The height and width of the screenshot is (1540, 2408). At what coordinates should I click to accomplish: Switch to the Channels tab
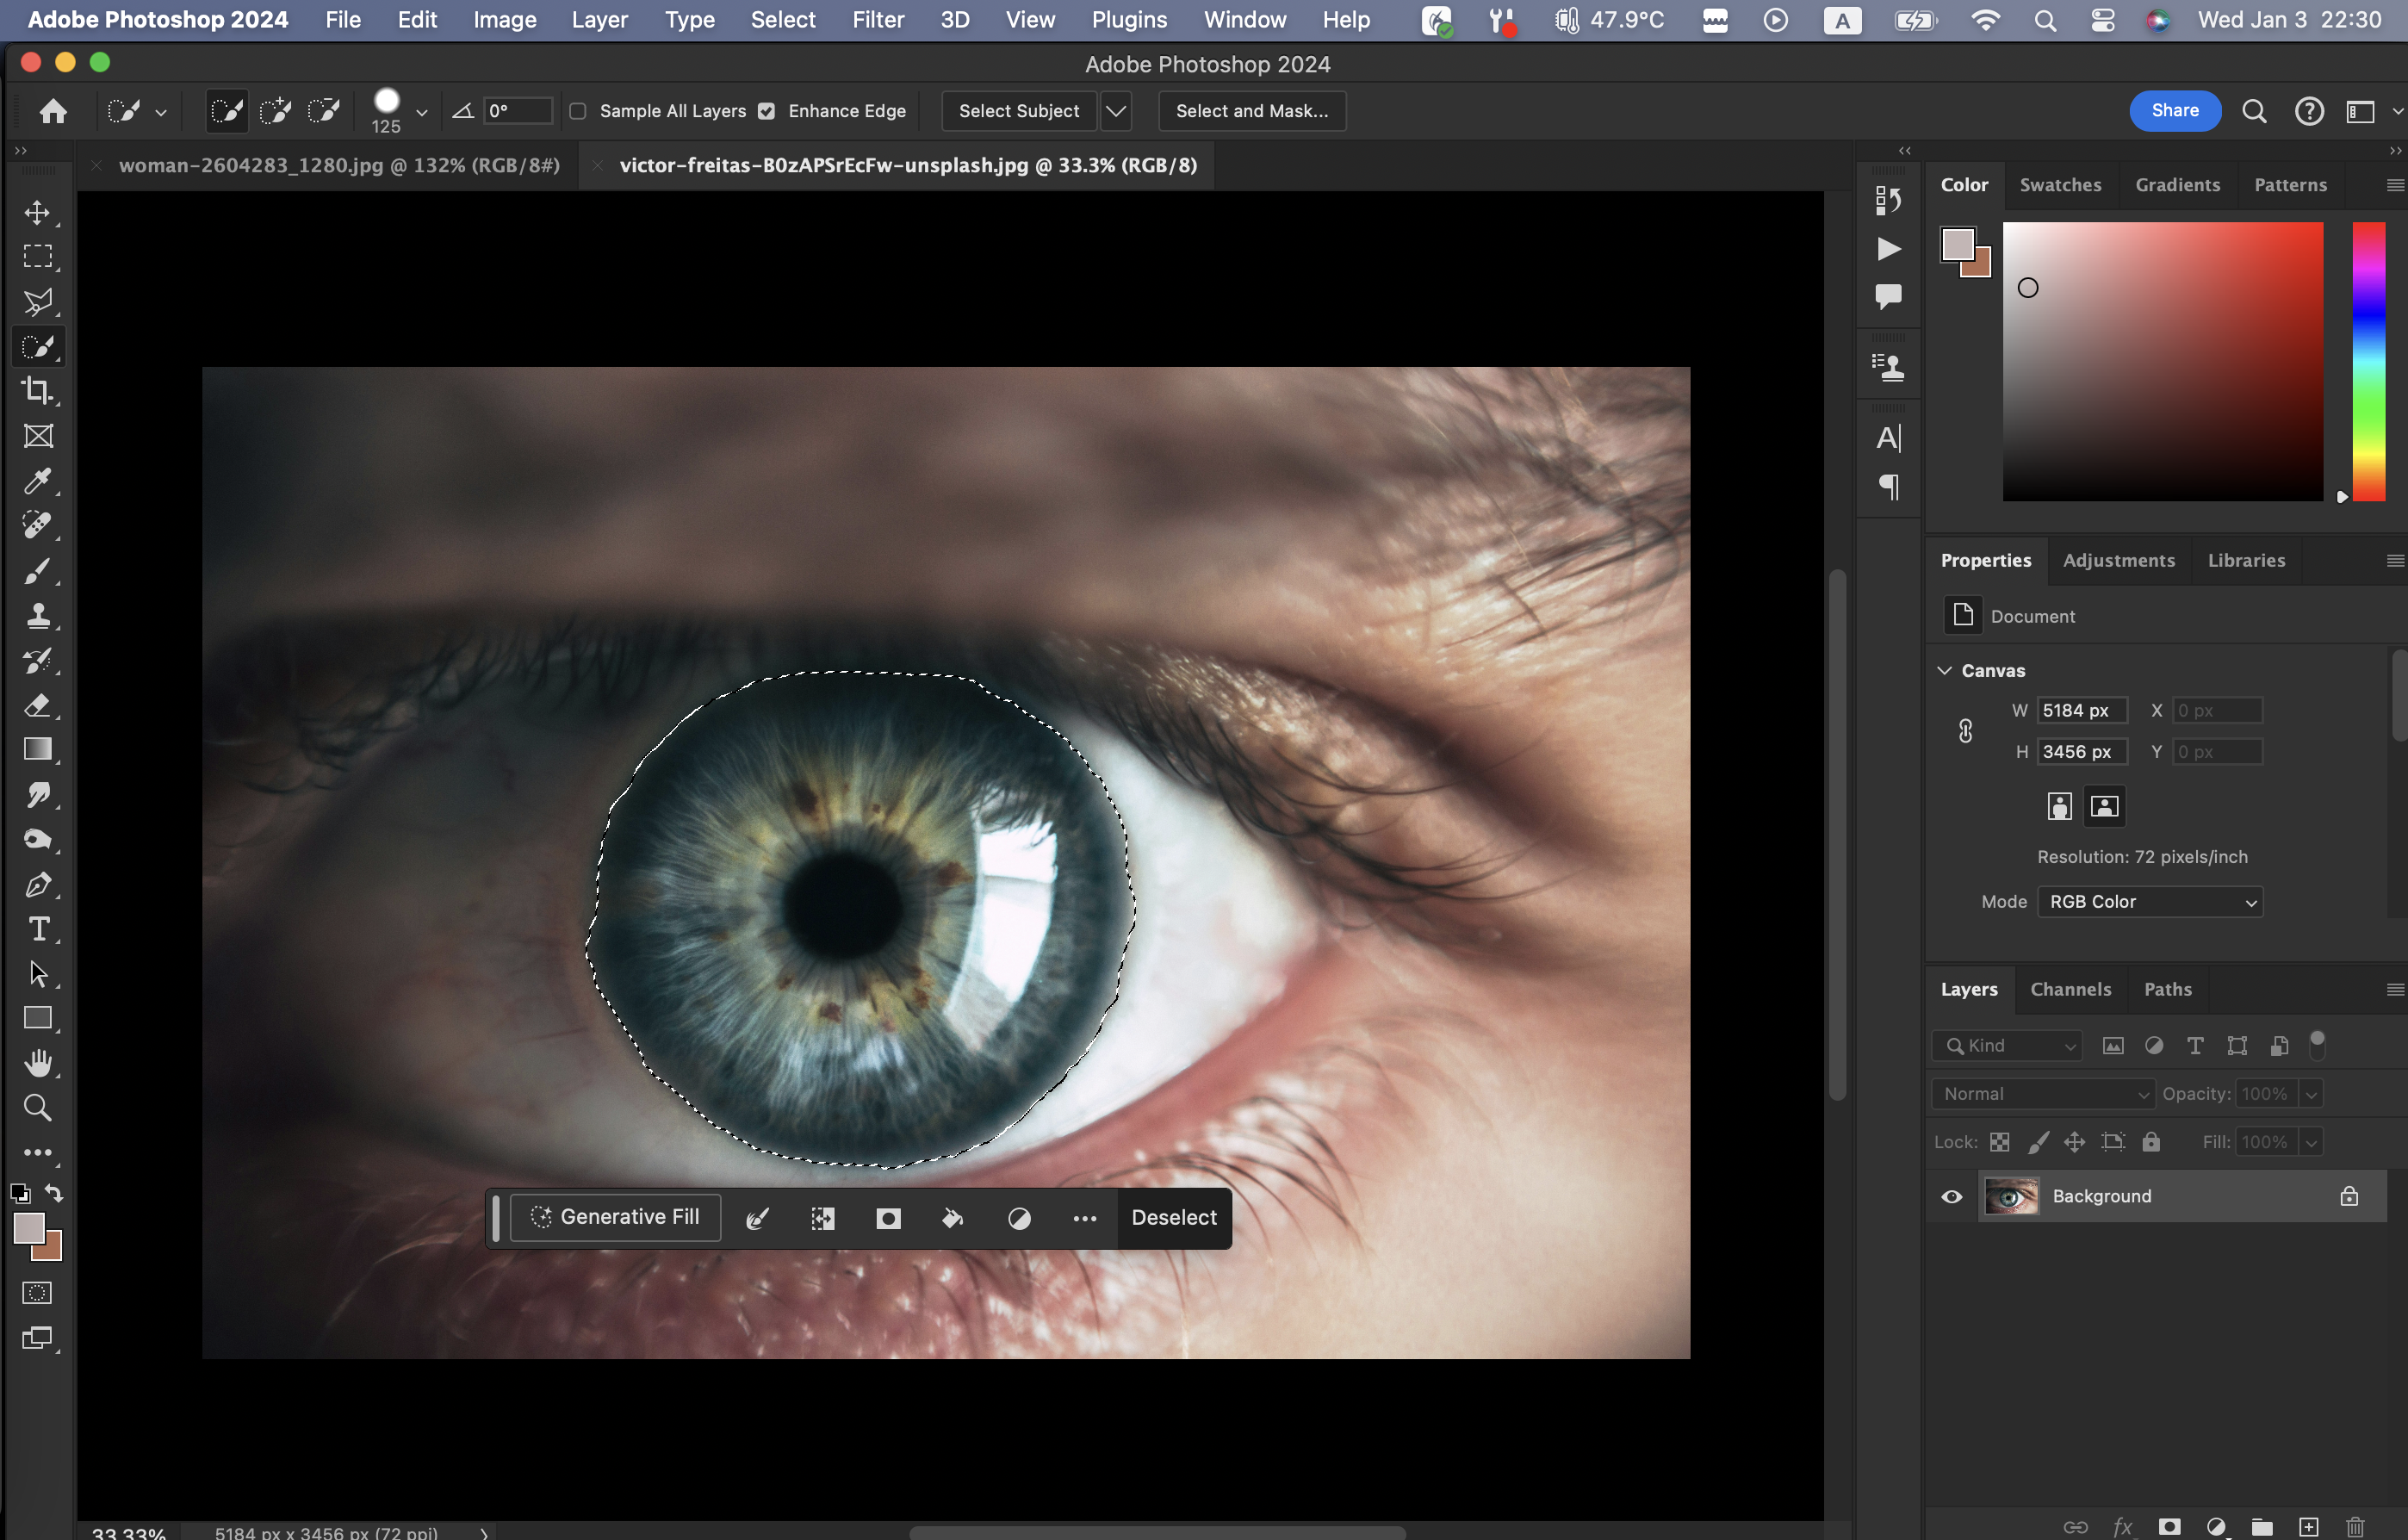coord(2070,989)
